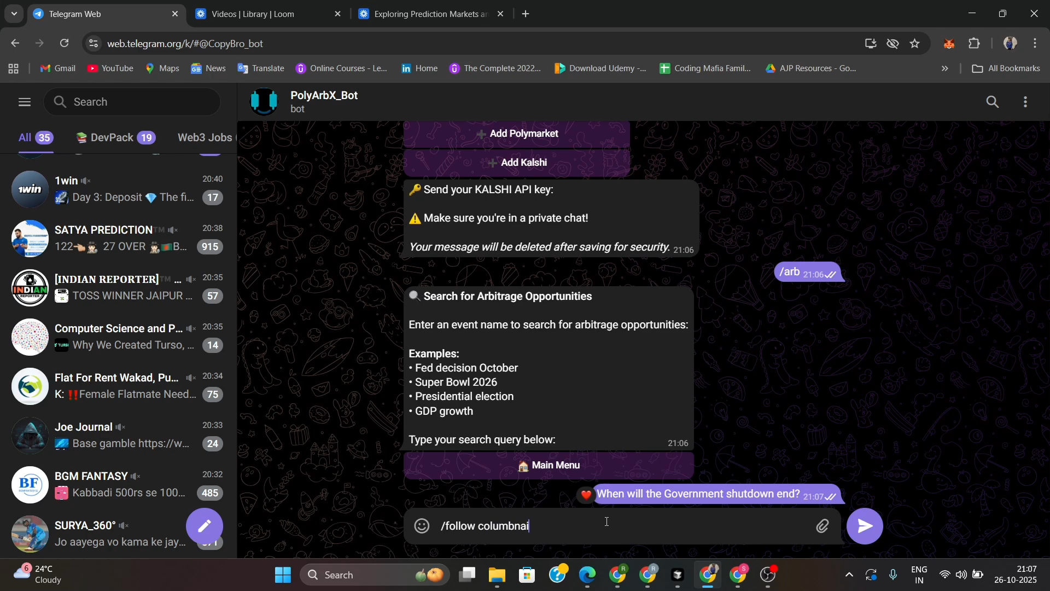Click the send message arrow
1050x591 pixels.
pyautogui.click(x=864, y=526)
